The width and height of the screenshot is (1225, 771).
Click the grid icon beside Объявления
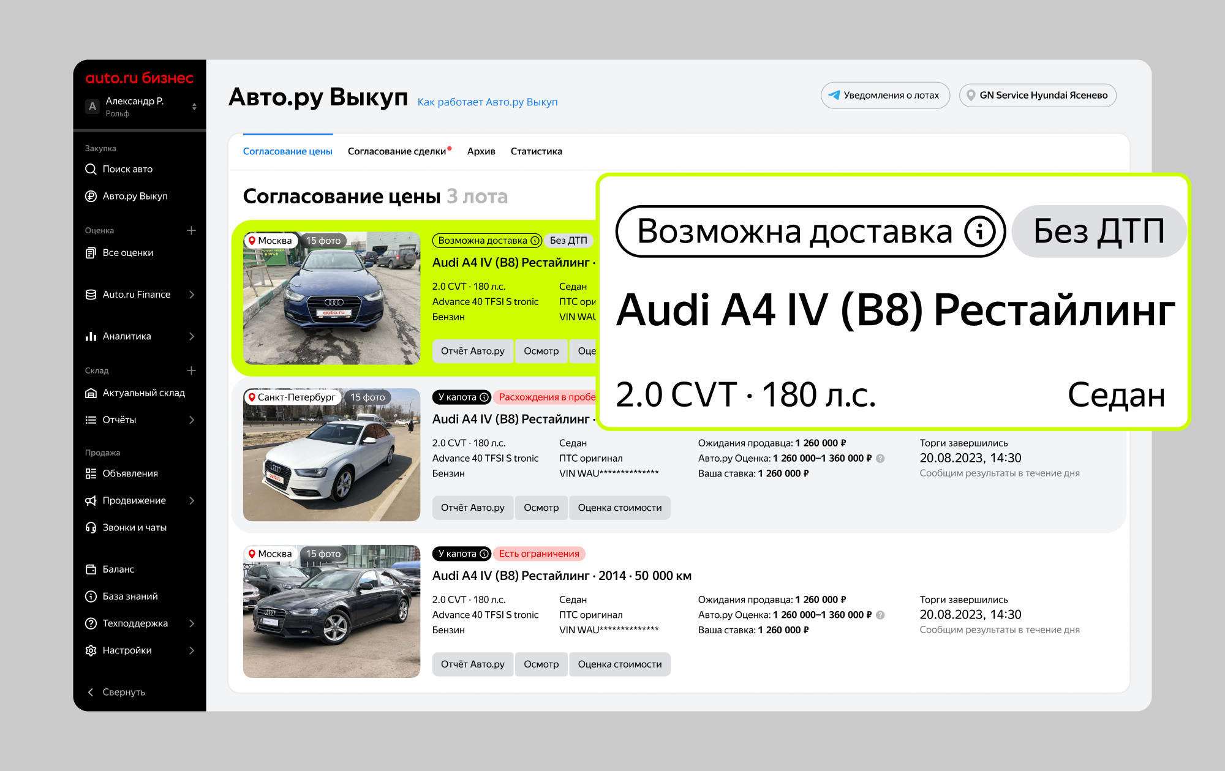[x=91, y=473]
